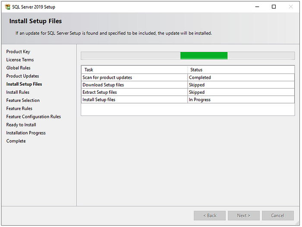Select the License Terms step
This screenshot has width=302, height=227.
pos(20,60)
